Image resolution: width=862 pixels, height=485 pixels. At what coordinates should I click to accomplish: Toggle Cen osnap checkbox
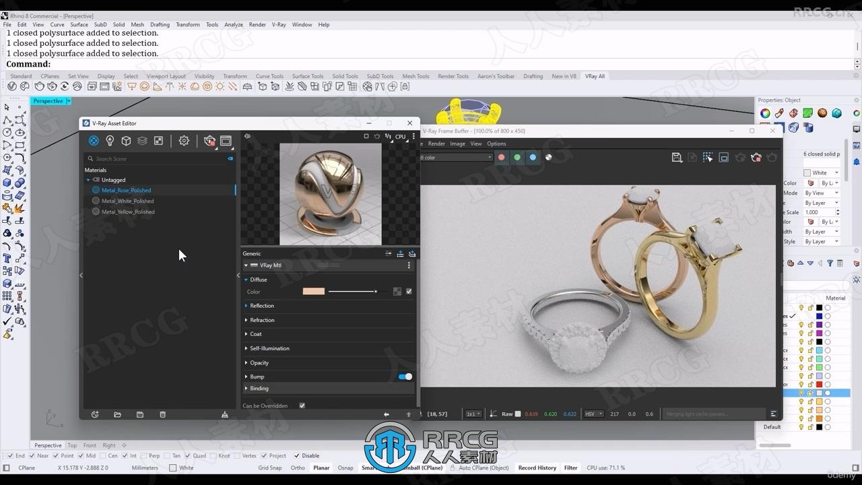pos(102,456)
